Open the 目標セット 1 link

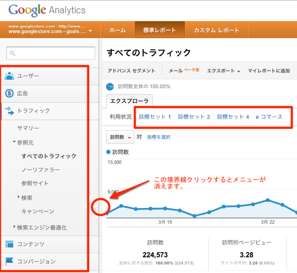(155, 117)
